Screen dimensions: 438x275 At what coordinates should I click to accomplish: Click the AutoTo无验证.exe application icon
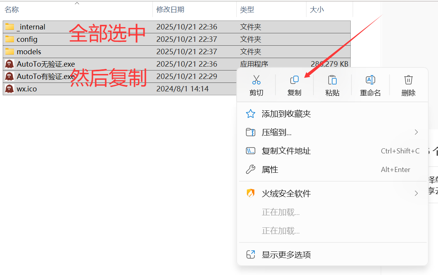[10, 64]
